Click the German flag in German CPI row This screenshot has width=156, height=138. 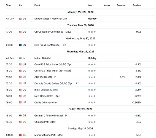pos(20,116)
